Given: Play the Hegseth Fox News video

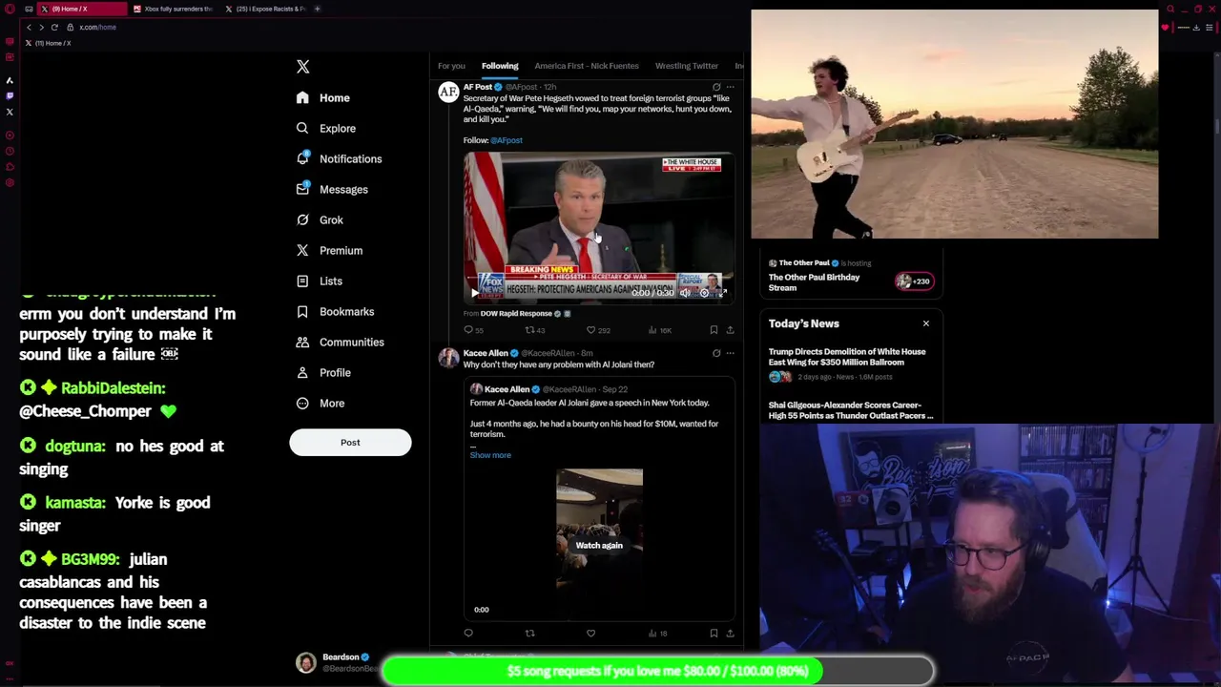Looking at the screenshot, I should 474,293.
